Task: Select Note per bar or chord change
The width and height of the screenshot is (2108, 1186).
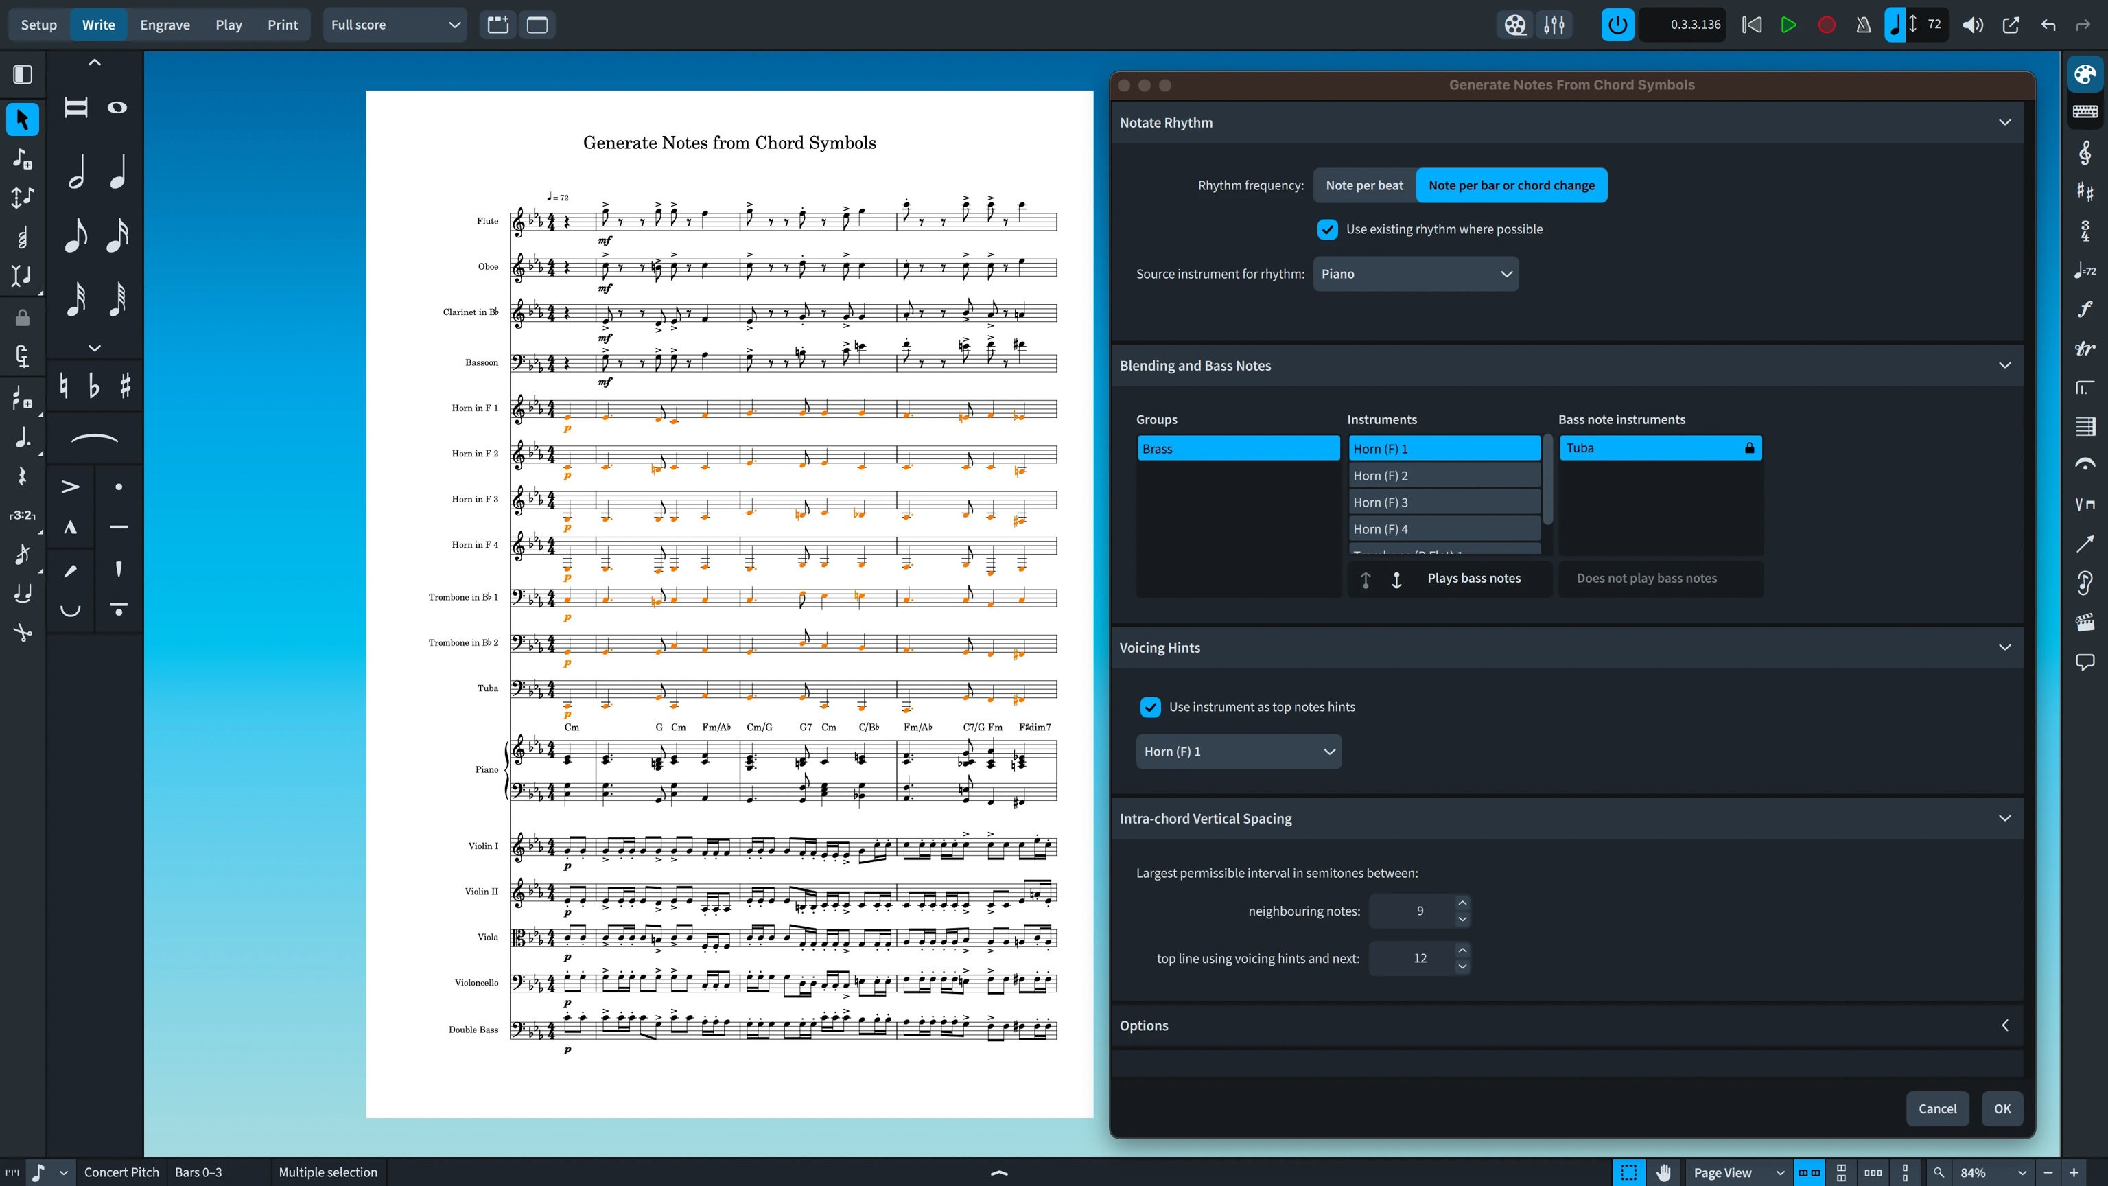Action: pos(1512,185)
